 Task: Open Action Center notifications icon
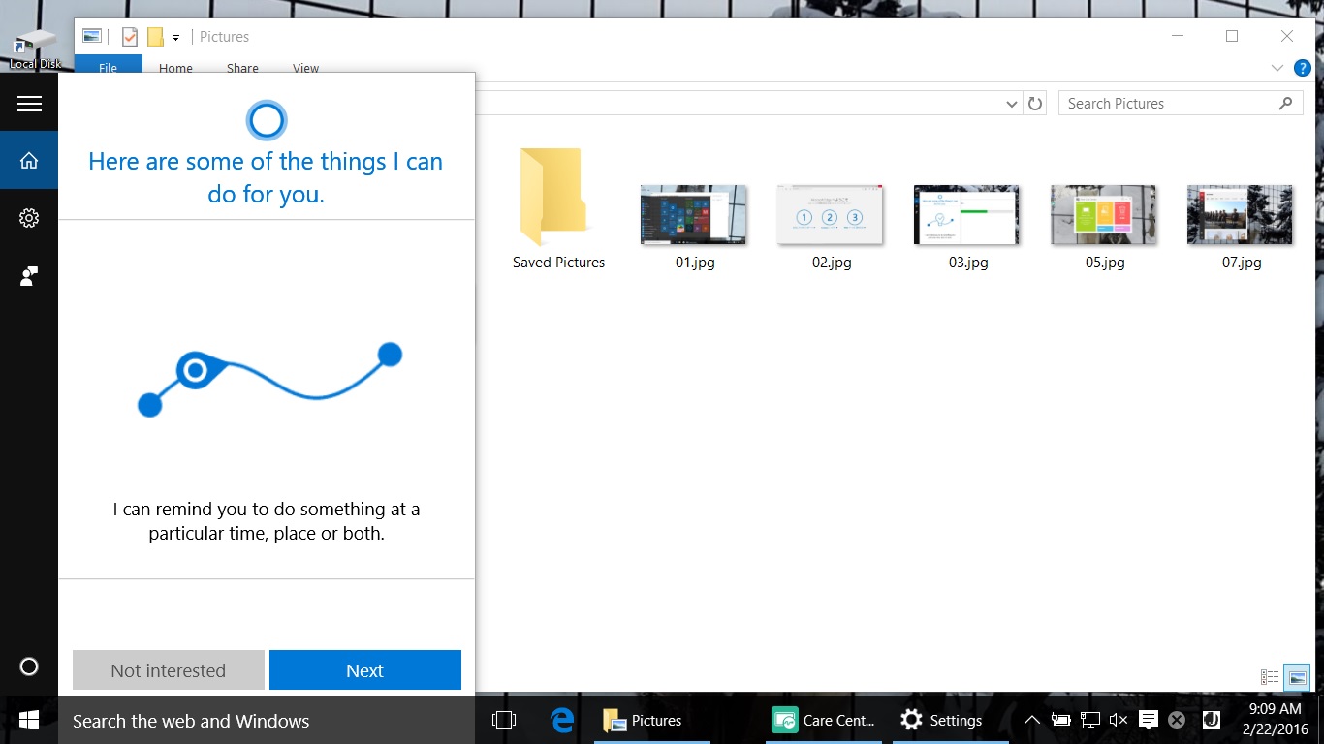pyautogui.click(x=1149, y=720)
